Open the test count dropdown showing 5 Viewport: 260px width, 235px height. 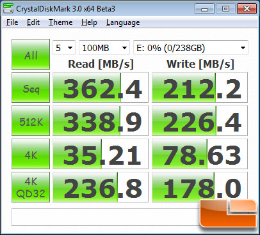pyautogui.click(x=64, y=48)
